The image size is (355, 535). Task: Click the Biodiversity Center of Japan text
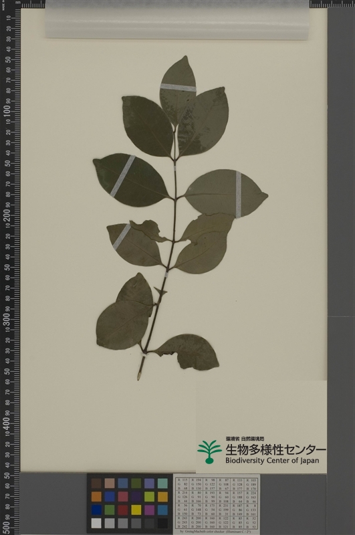coord(272,460)
